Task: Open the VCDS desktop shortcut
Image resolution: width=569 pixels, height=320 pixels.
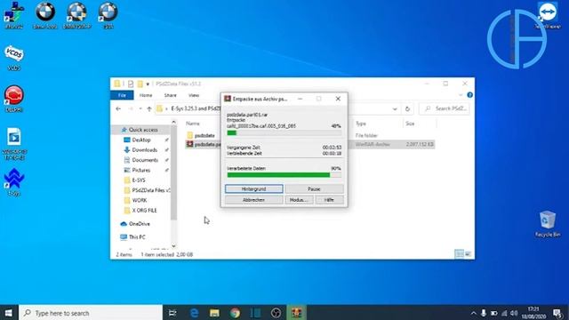Action: click(x=14, y=57)
